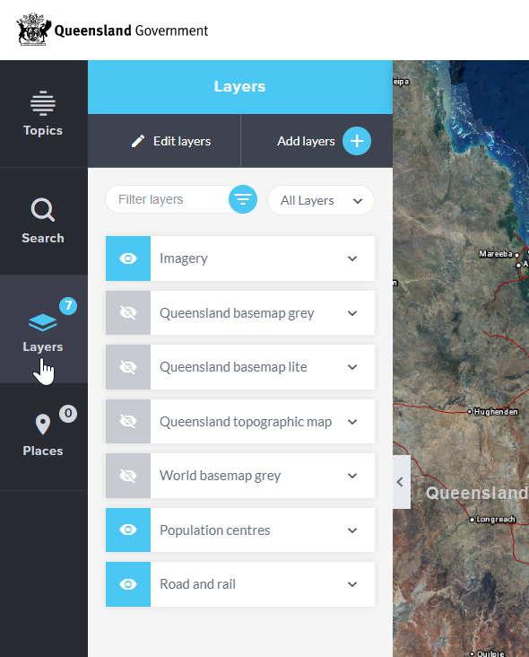Click the Edit layers label
The height and width of the screenshot is (657, 529).
(182, 141)
